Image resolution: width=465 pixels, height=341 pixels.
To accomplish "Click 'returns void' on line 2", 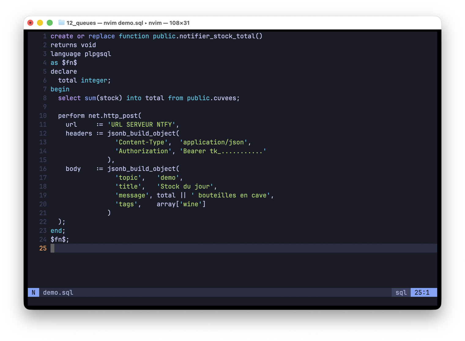I will pyautogui.click(x=73, y=45).
